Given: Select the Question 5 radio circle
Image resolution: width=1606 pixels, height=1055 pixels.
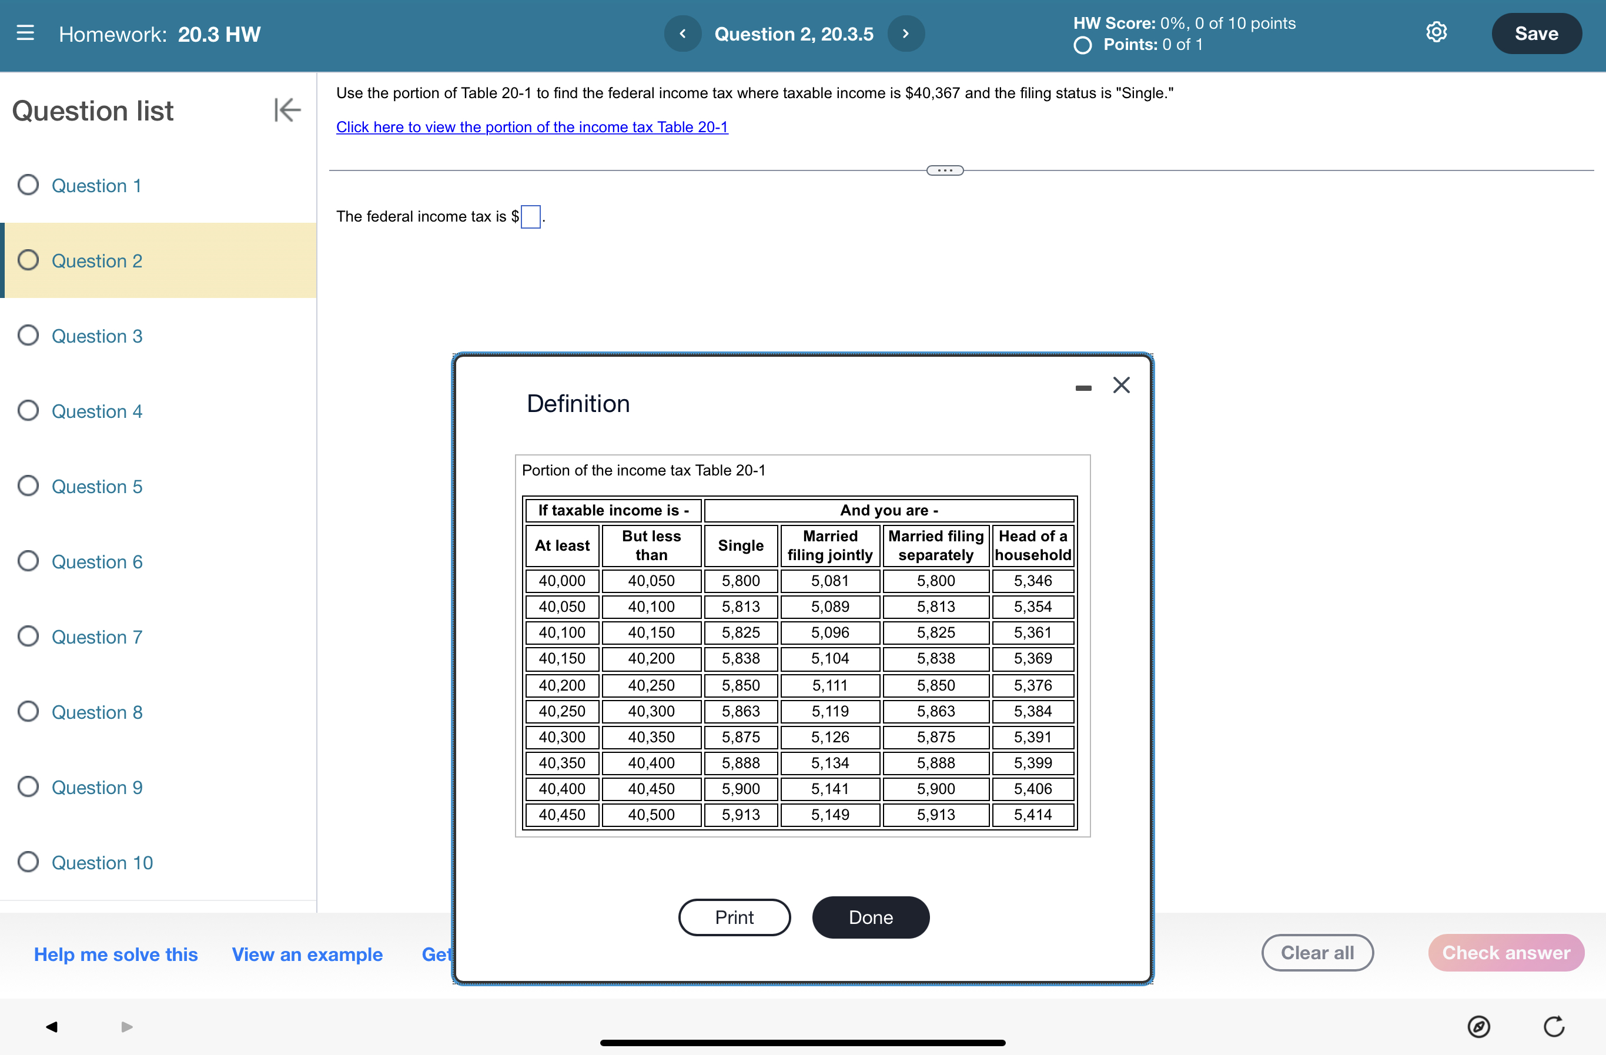Looking at the screenshot, I should (x=28, y=485).
